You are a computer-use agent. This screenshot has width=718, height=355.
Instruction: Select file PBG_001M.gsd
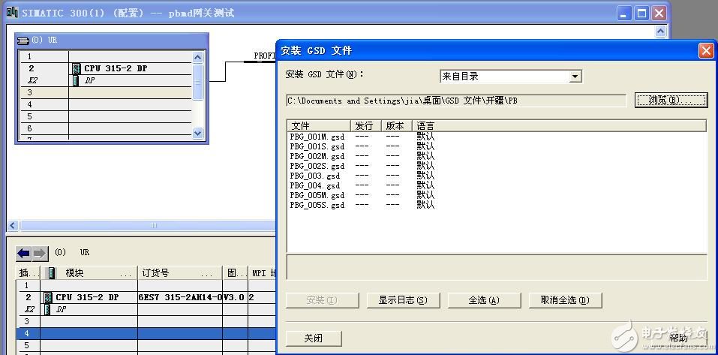tap(317, 137)
